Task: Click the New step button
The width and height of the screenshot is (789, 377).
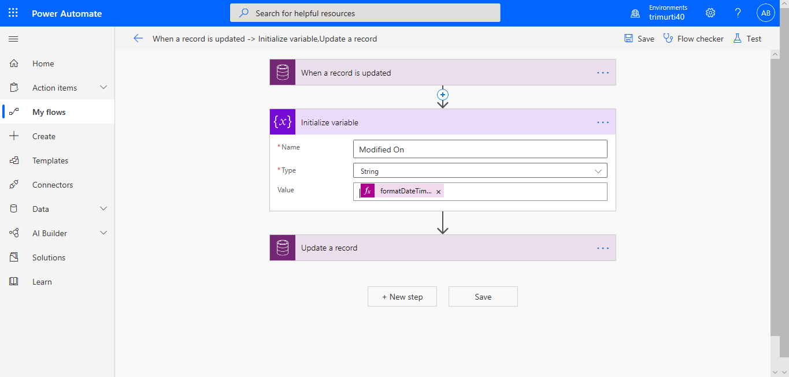Action: (x=402, y=296)
